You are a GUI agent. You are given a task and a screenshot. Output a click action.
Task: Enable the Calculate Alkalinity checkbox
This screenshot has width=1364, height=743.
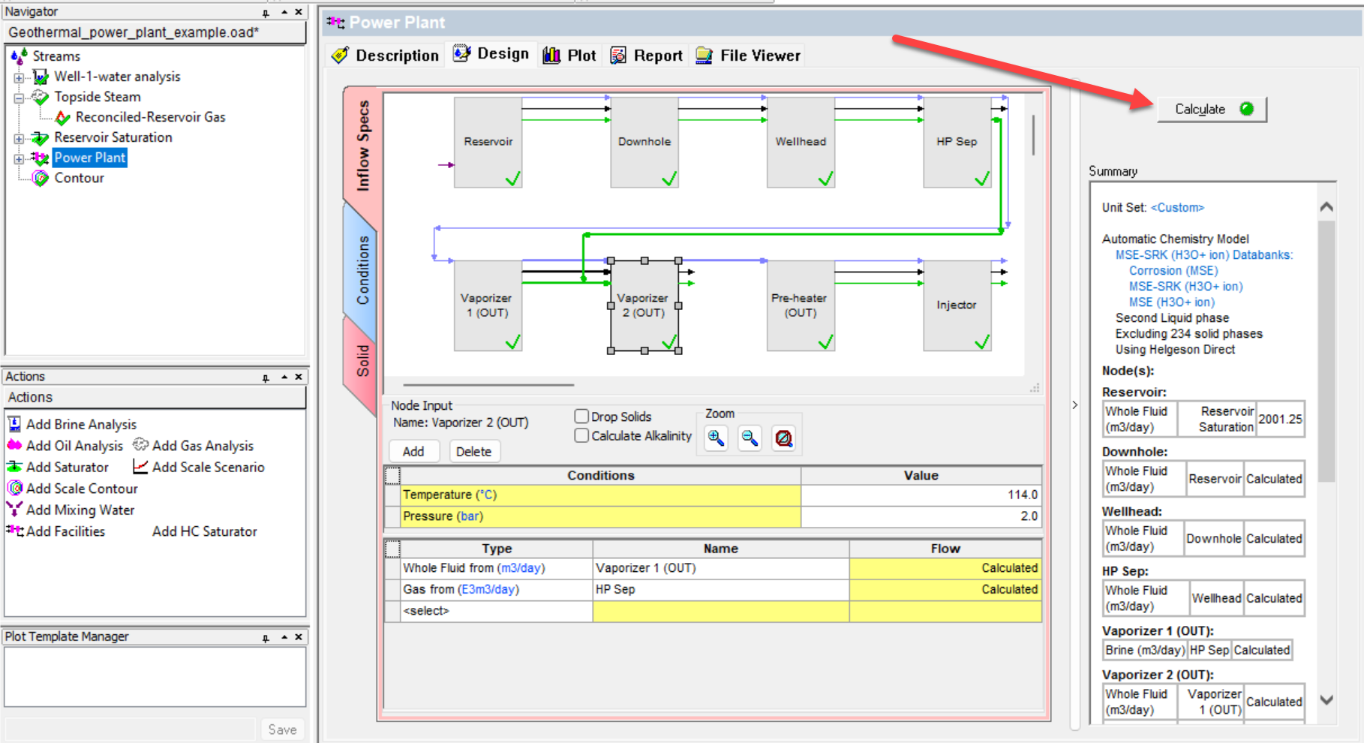581,435
